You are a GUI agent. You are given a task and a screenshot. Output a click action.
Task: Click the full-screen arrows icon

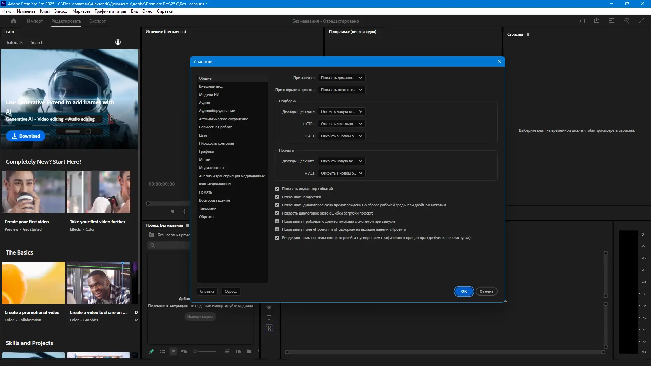coord(641,21)
